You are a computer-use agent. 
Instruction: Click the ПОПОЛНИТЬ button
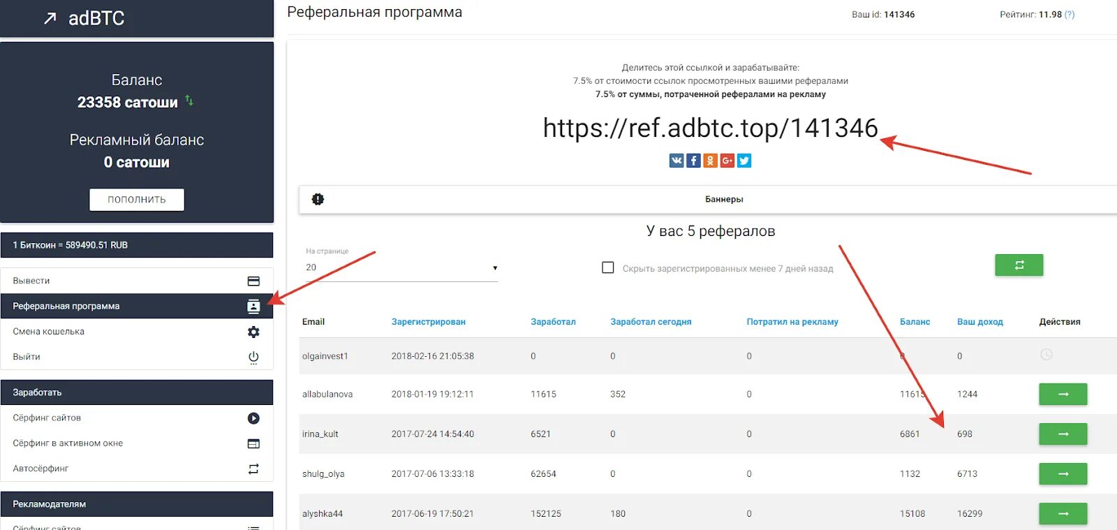(x=137, y=199)
